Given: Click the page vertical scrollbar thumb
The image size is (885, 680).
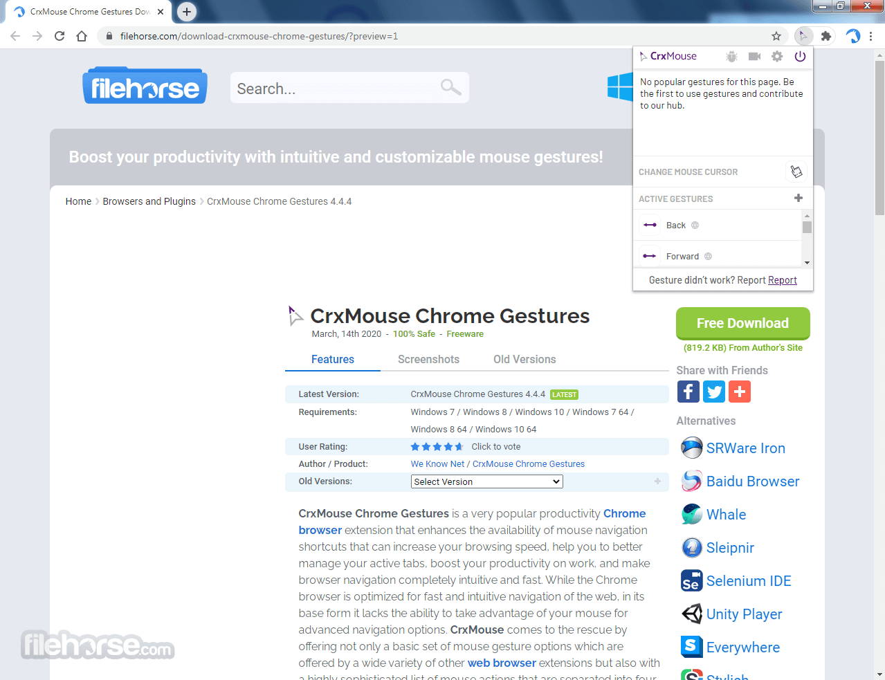Looking at the screenshot, I should coord(879,138).
